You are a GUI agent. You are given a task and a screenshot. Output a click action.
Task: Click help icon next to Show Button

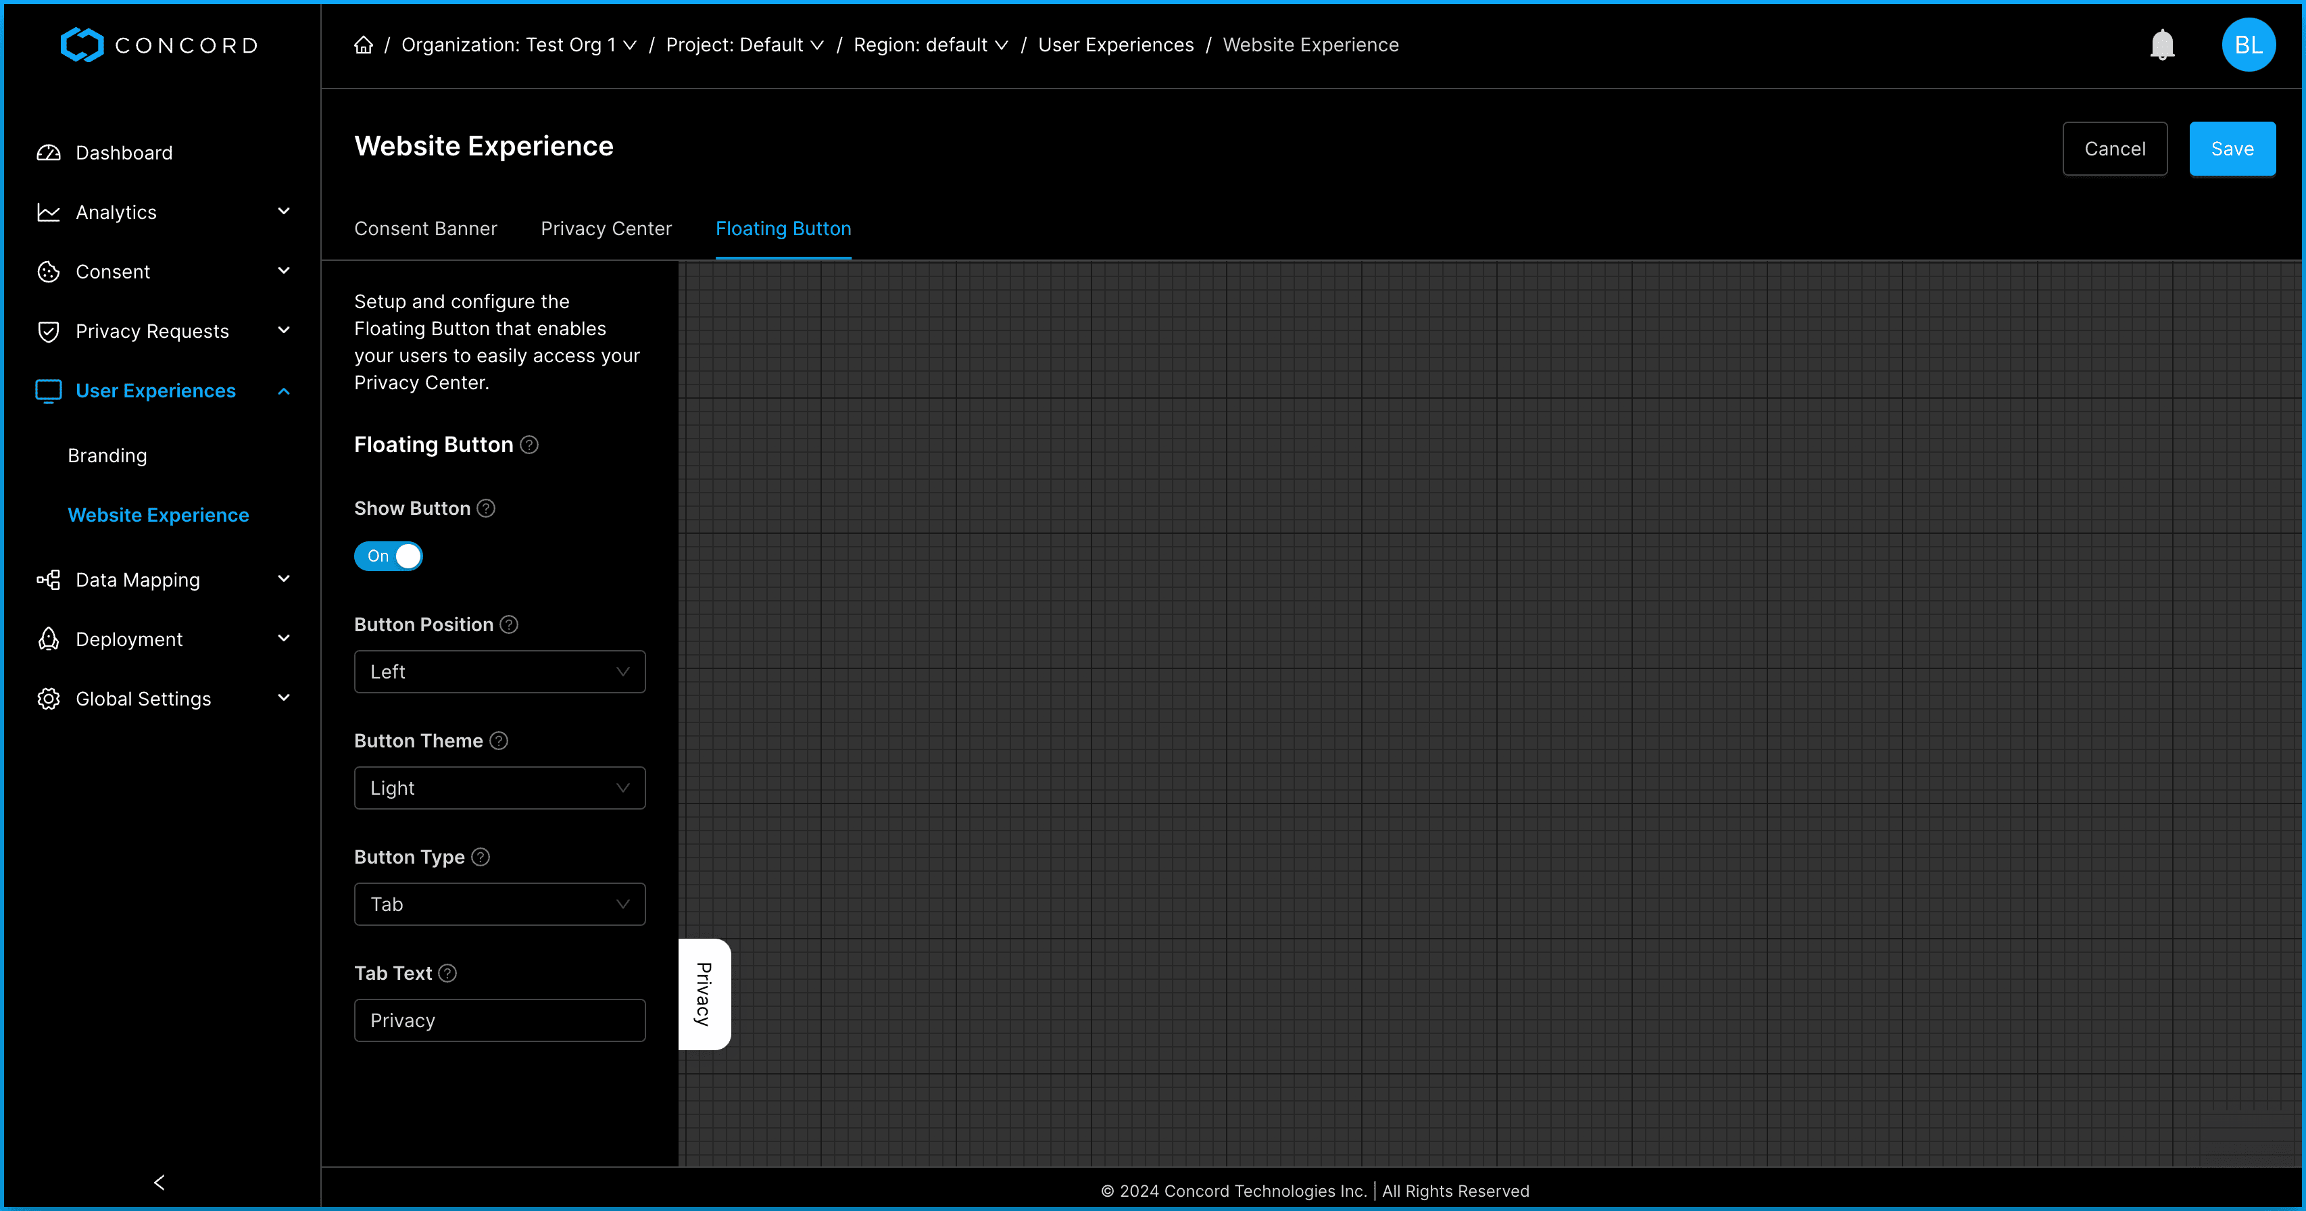tap(486, 508)
